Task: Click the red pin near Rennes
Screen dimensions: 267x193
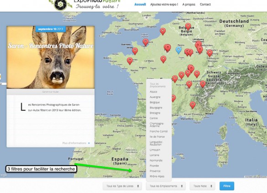Action: (x=130, y=61)
